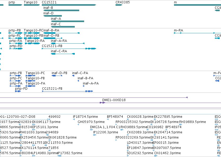Viewport: 221px width, 157px height.
Task: Click the Tango10-PC protein label
Action: [35, 73]
